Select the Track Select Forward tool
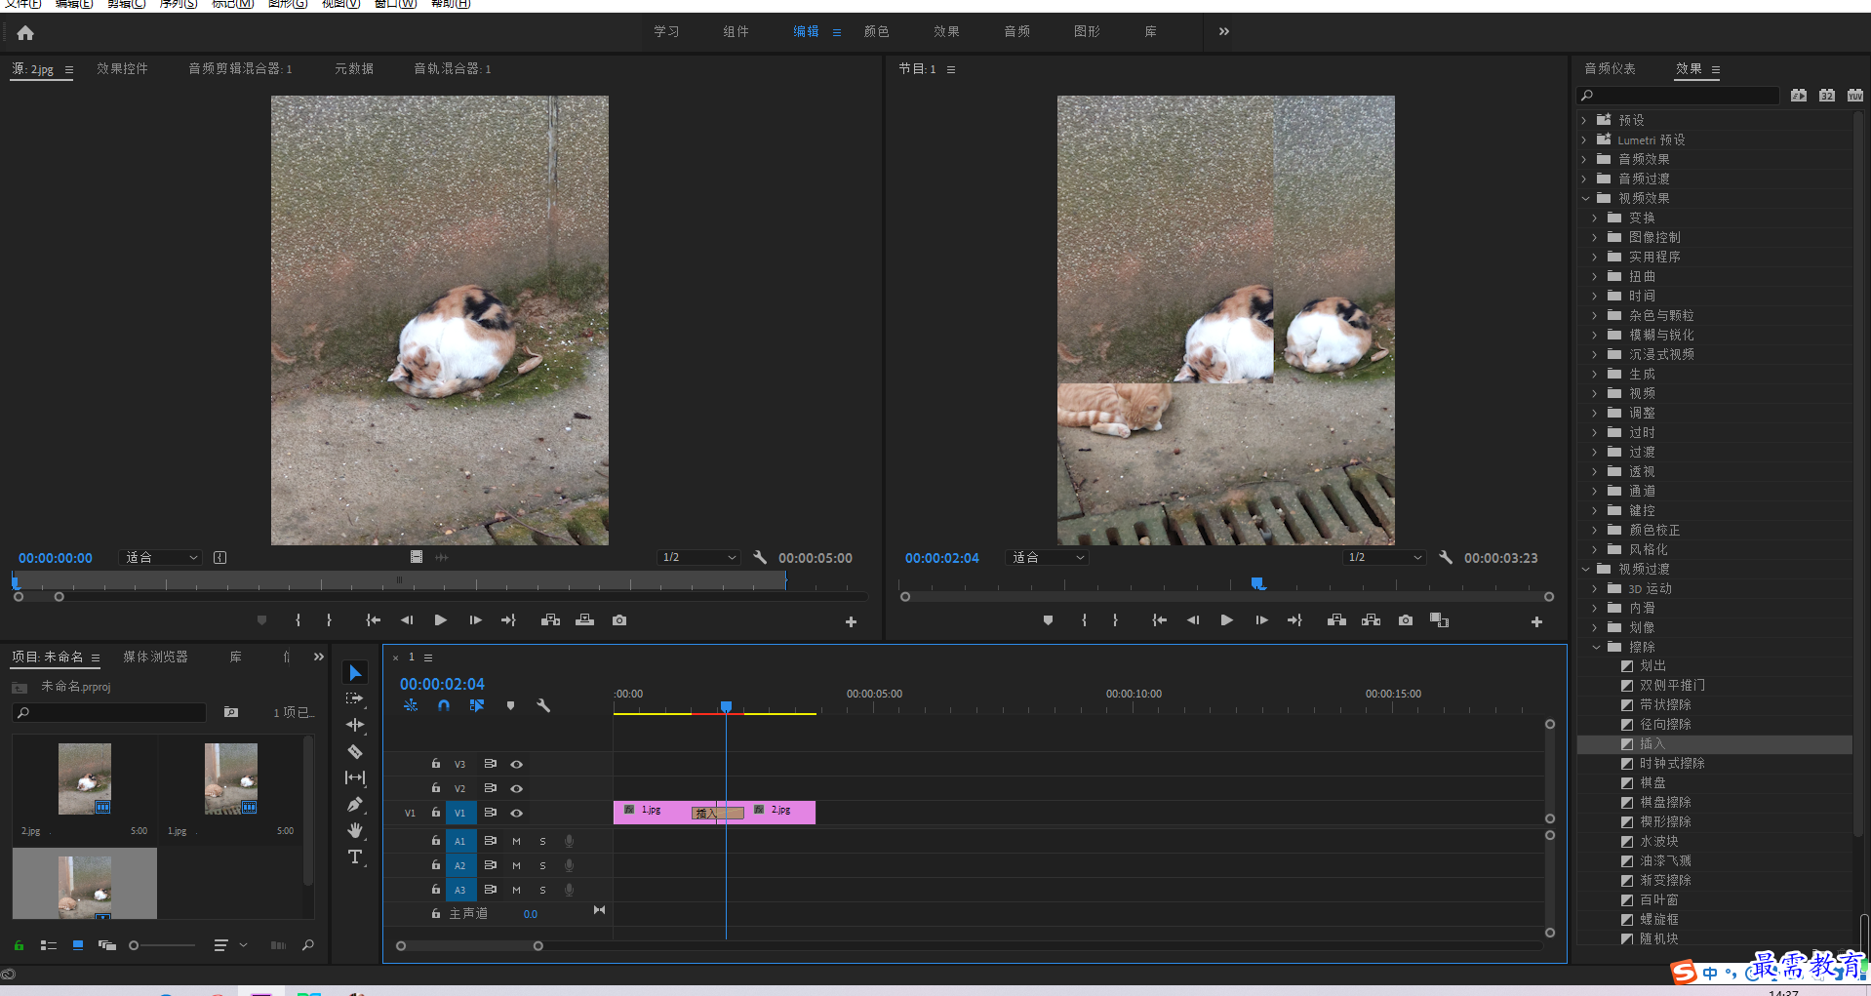The width and height of the screenshot is (1871, 996). click(354, 698)
